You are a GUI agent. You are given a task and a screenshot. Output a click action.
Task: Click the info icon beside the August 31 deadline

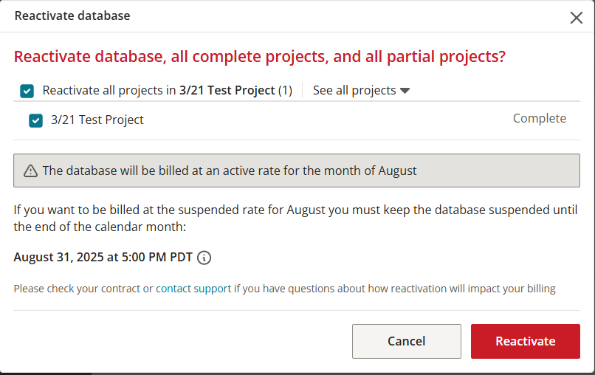point(204,258)
